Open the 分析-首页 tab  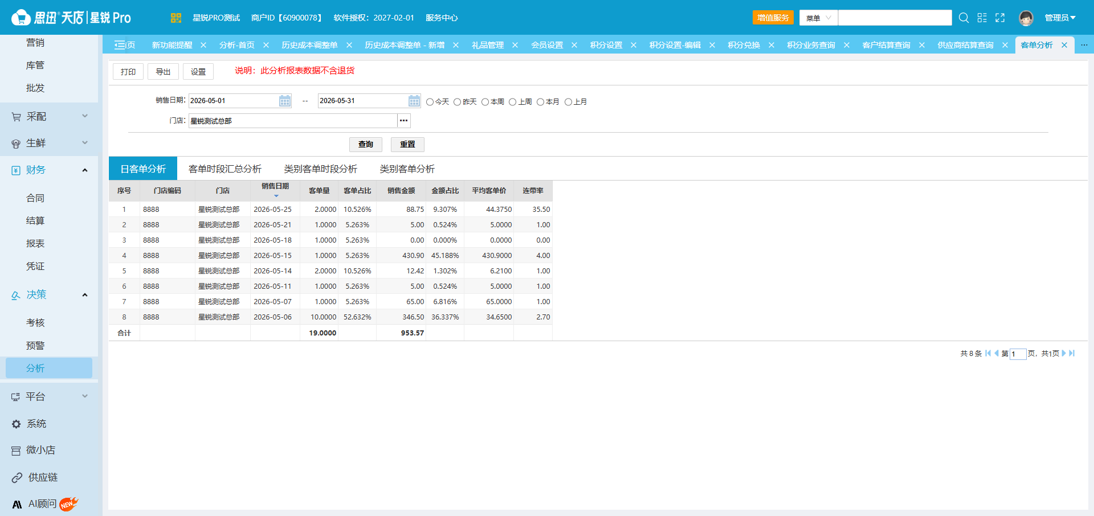pyautogui.click(x=236, y=45)
